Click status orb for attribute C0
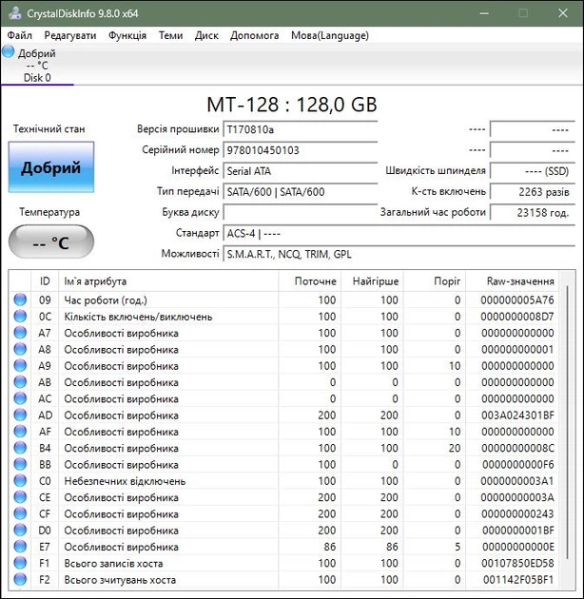 pos(20,480)
